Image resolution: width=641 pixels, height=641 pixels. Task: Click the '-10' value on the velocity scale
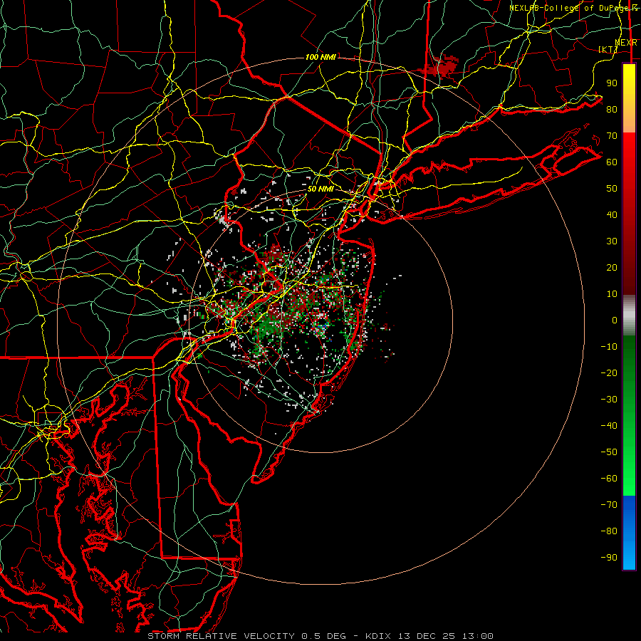click(609, 347)
